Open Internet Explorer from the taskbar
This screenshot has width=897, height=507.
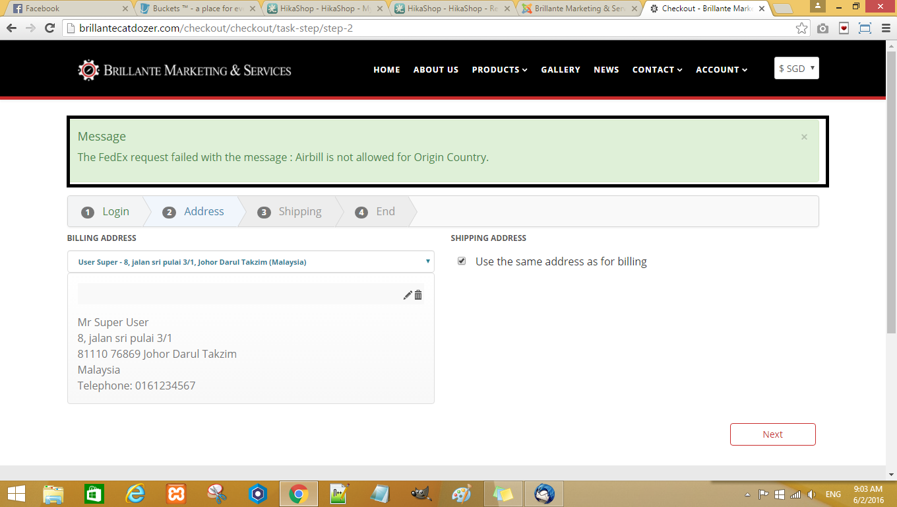tap(135, 494)
